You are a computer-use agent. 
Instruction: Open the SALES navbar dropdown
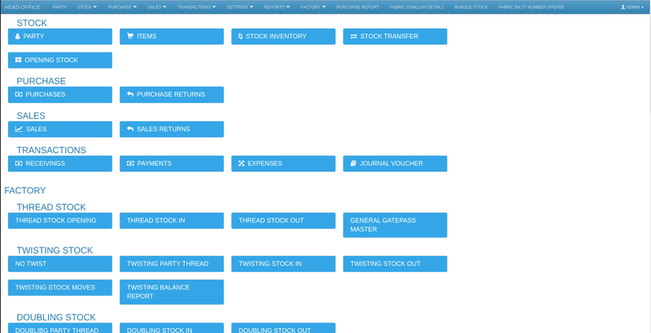[156, 7]
